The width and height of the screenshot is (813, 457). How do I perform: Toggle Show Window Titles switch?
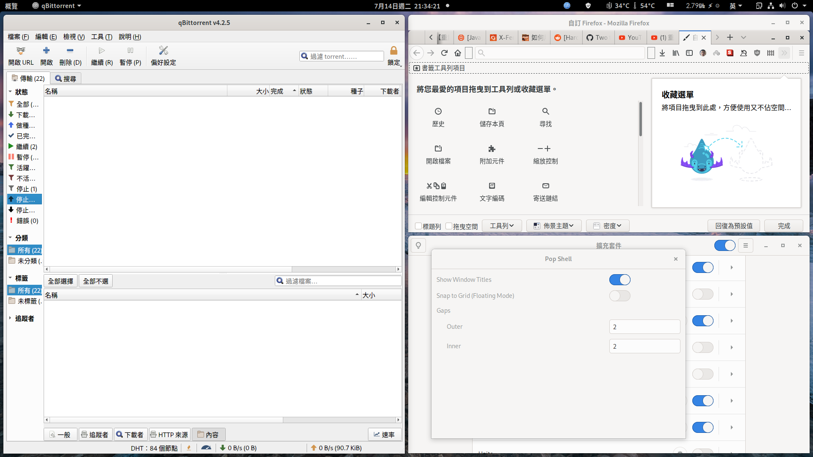point(620,280)
